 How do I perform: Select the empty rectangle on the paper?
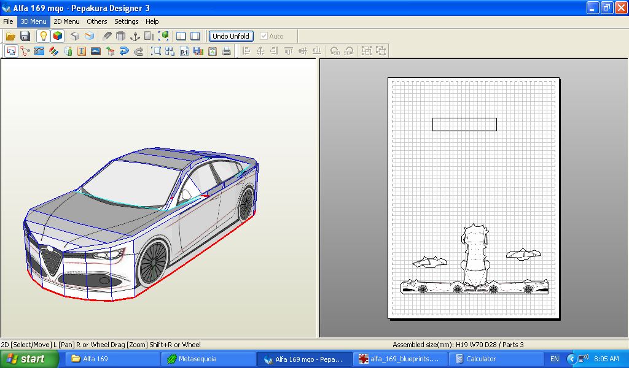pyautogui.click(x=464, y=125)
